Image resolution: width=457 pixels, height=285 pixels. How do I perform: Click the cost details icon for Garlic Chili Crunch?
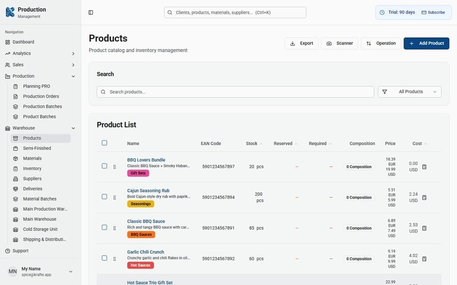click(x=425, y=259)
